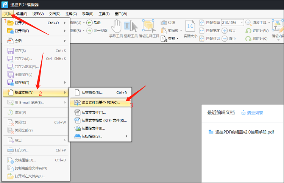This screenshot has width=284, height=183.
Task: Click the Edit Content tool icon
Action: tap(278, 26)
